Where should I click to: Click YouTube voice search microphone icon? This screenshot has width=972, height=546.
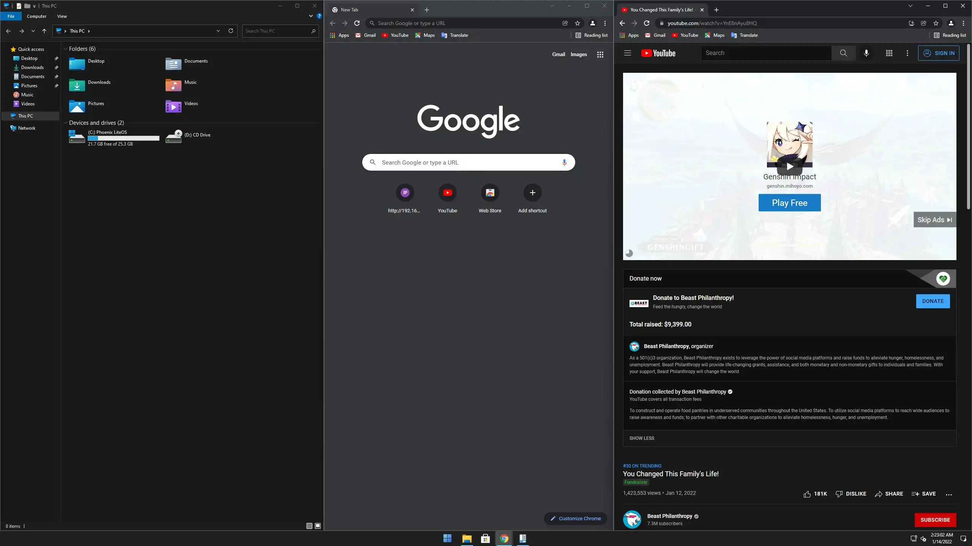[x=866, y=53]
